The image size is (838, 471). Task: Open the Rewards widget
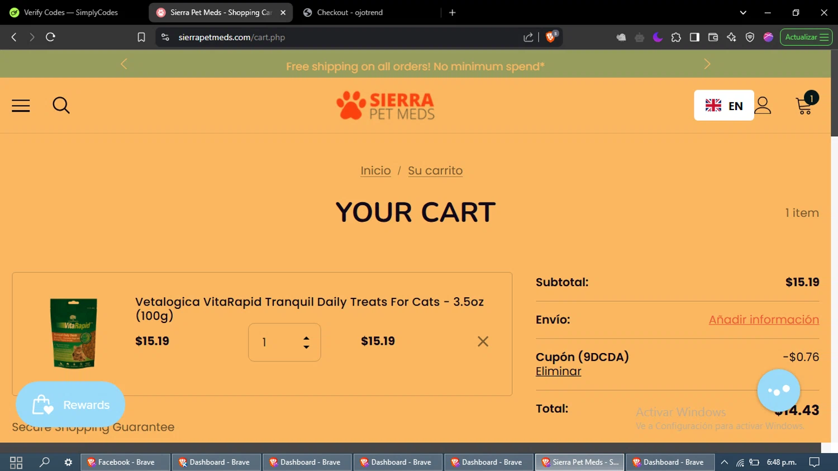coord(70,405)
